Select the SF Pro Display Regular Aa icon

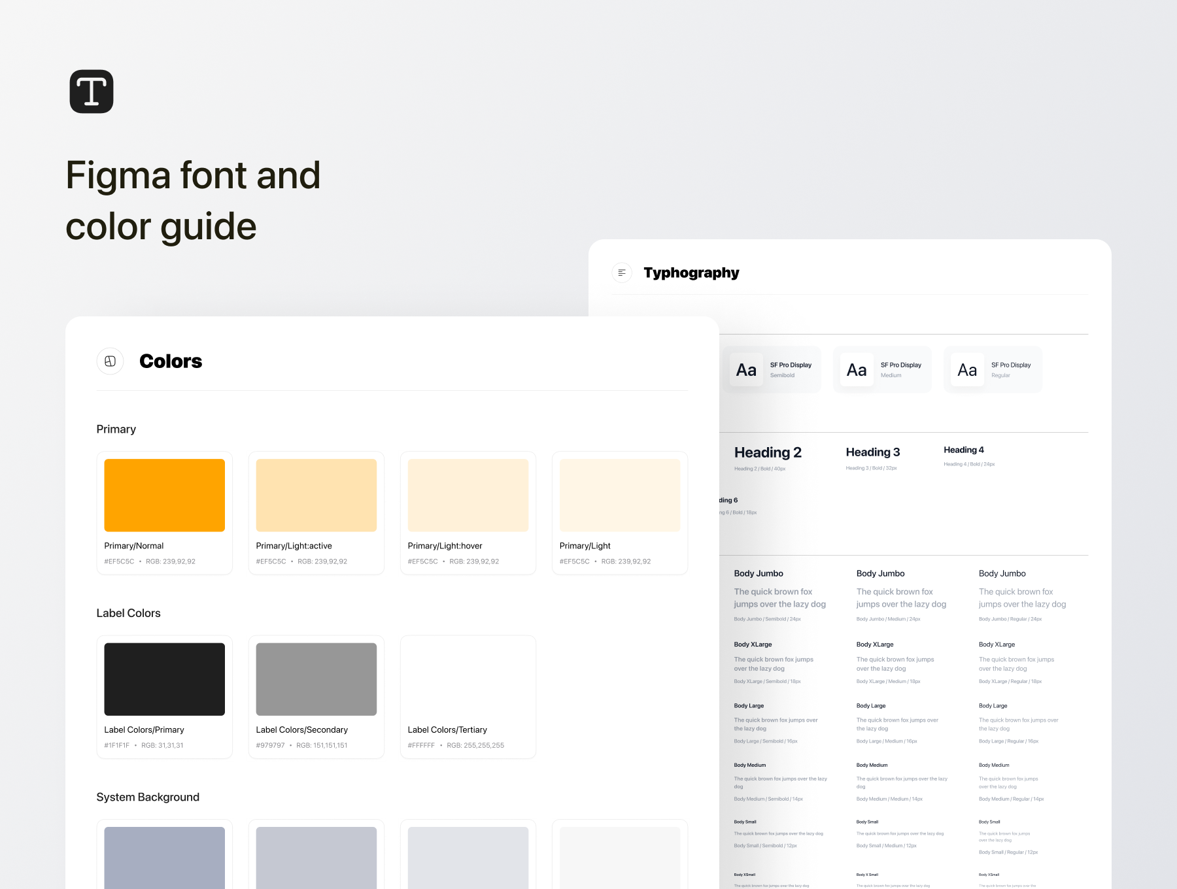(966, 369)
